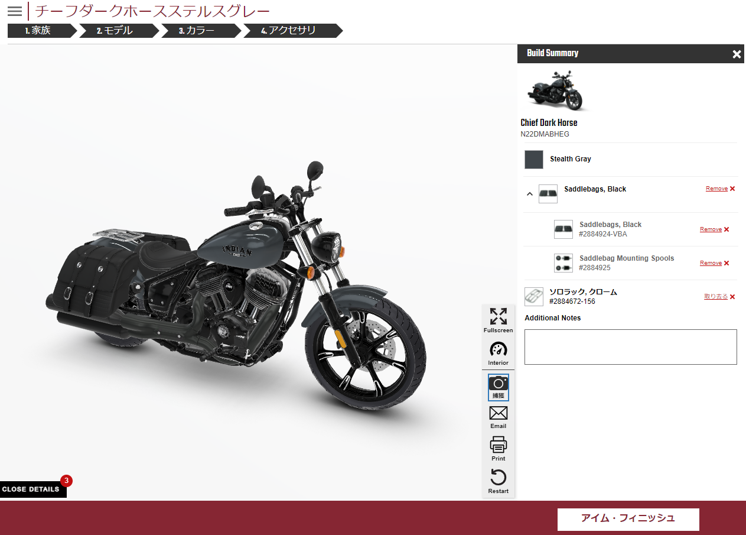Click the red X for ソロラック, クローム
746x535 pixels.
tap(732, 297)
